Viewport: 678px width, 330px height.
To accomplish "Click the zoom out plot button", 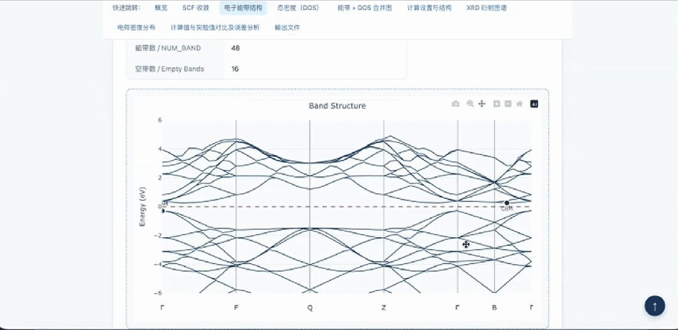I will 508,104.
